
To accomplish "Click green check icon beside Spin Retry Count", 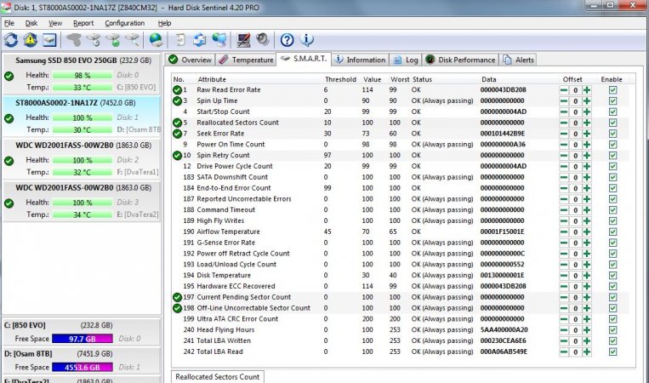I will [x=177, y=155].
